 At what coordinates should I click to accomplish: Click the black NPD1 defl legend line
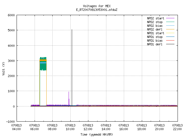pos(170,44)
